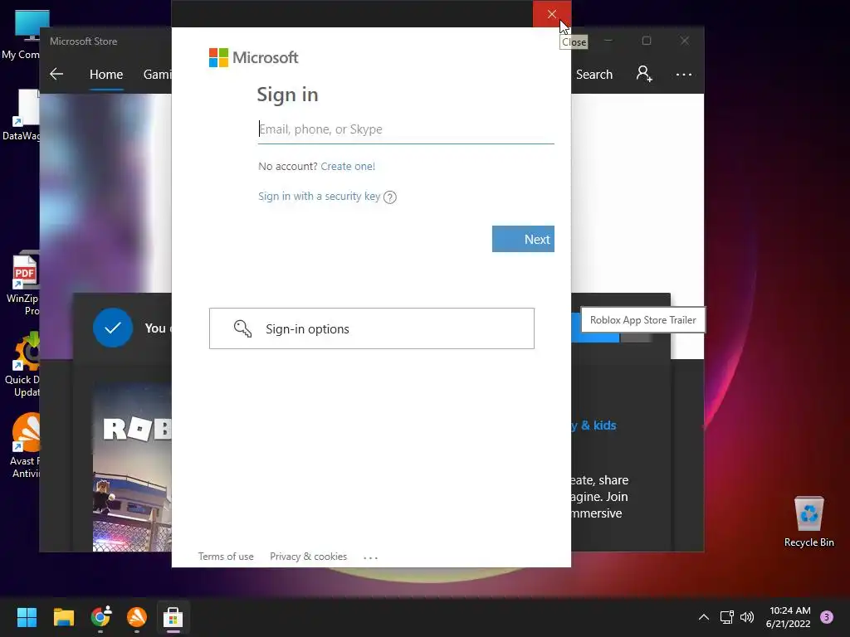This screenshot has height=637, width=850.
Task: Choose Sign in with a security key
Action: (x=320, y=196)
